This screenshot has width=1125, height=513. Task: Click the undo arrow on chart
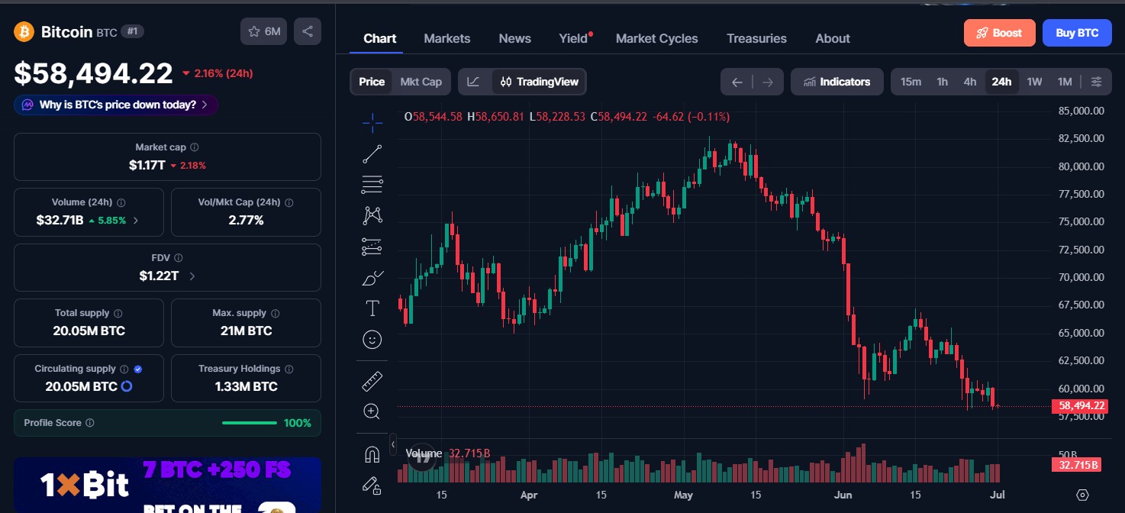click(x=737, y=82)
